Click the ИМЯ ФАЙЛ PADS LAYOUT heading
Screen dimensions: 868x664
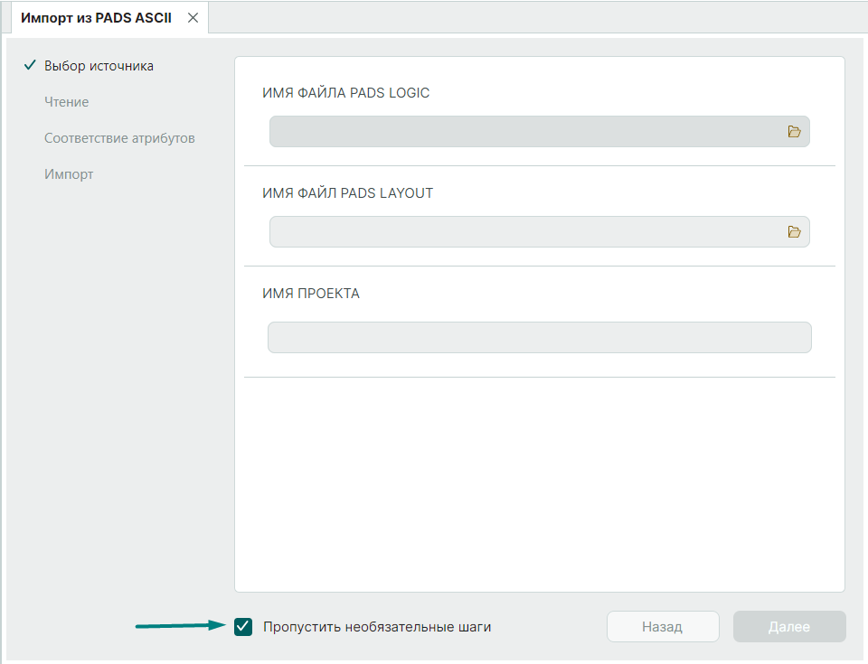[x=347, y=193]
